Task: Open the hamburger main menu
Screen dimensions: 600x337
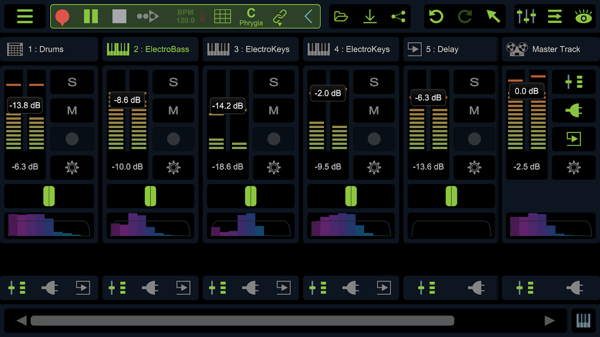Action: coord(25,17)
